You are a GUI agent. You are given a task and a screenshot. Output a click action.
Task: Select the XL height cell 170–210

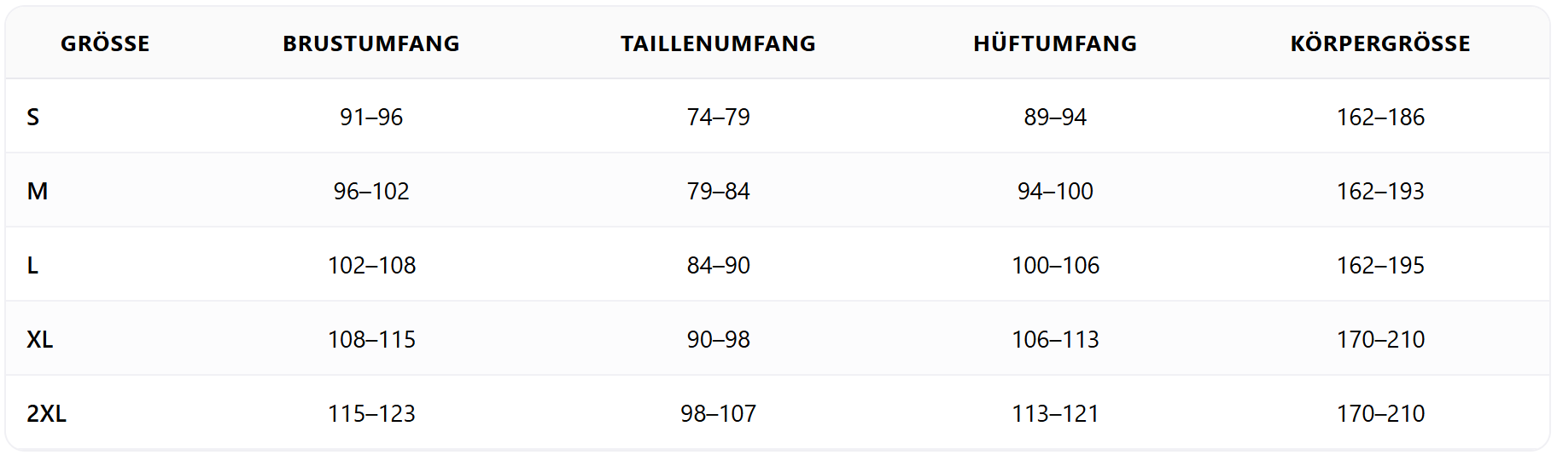click(1380, 339)
